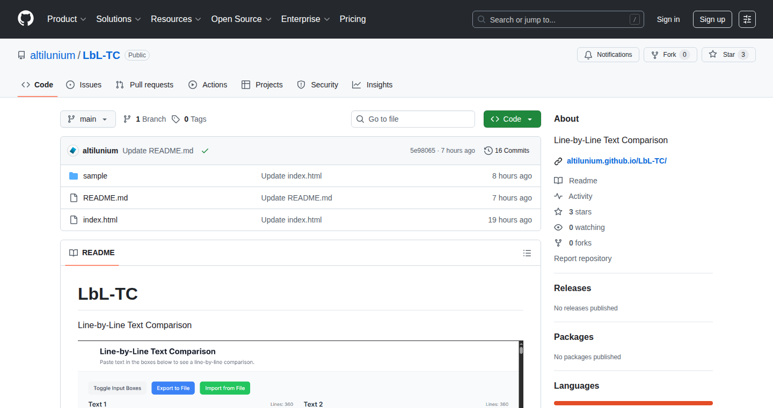This screenshot has width=773, height=408.
Task: Show the commit status green checkmark details
Action: 205,151
